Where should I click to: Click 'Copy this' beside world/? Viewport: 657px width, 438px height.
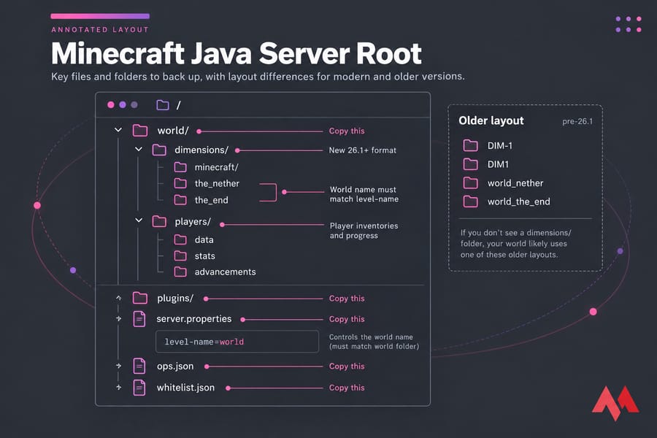pos(347,131)
